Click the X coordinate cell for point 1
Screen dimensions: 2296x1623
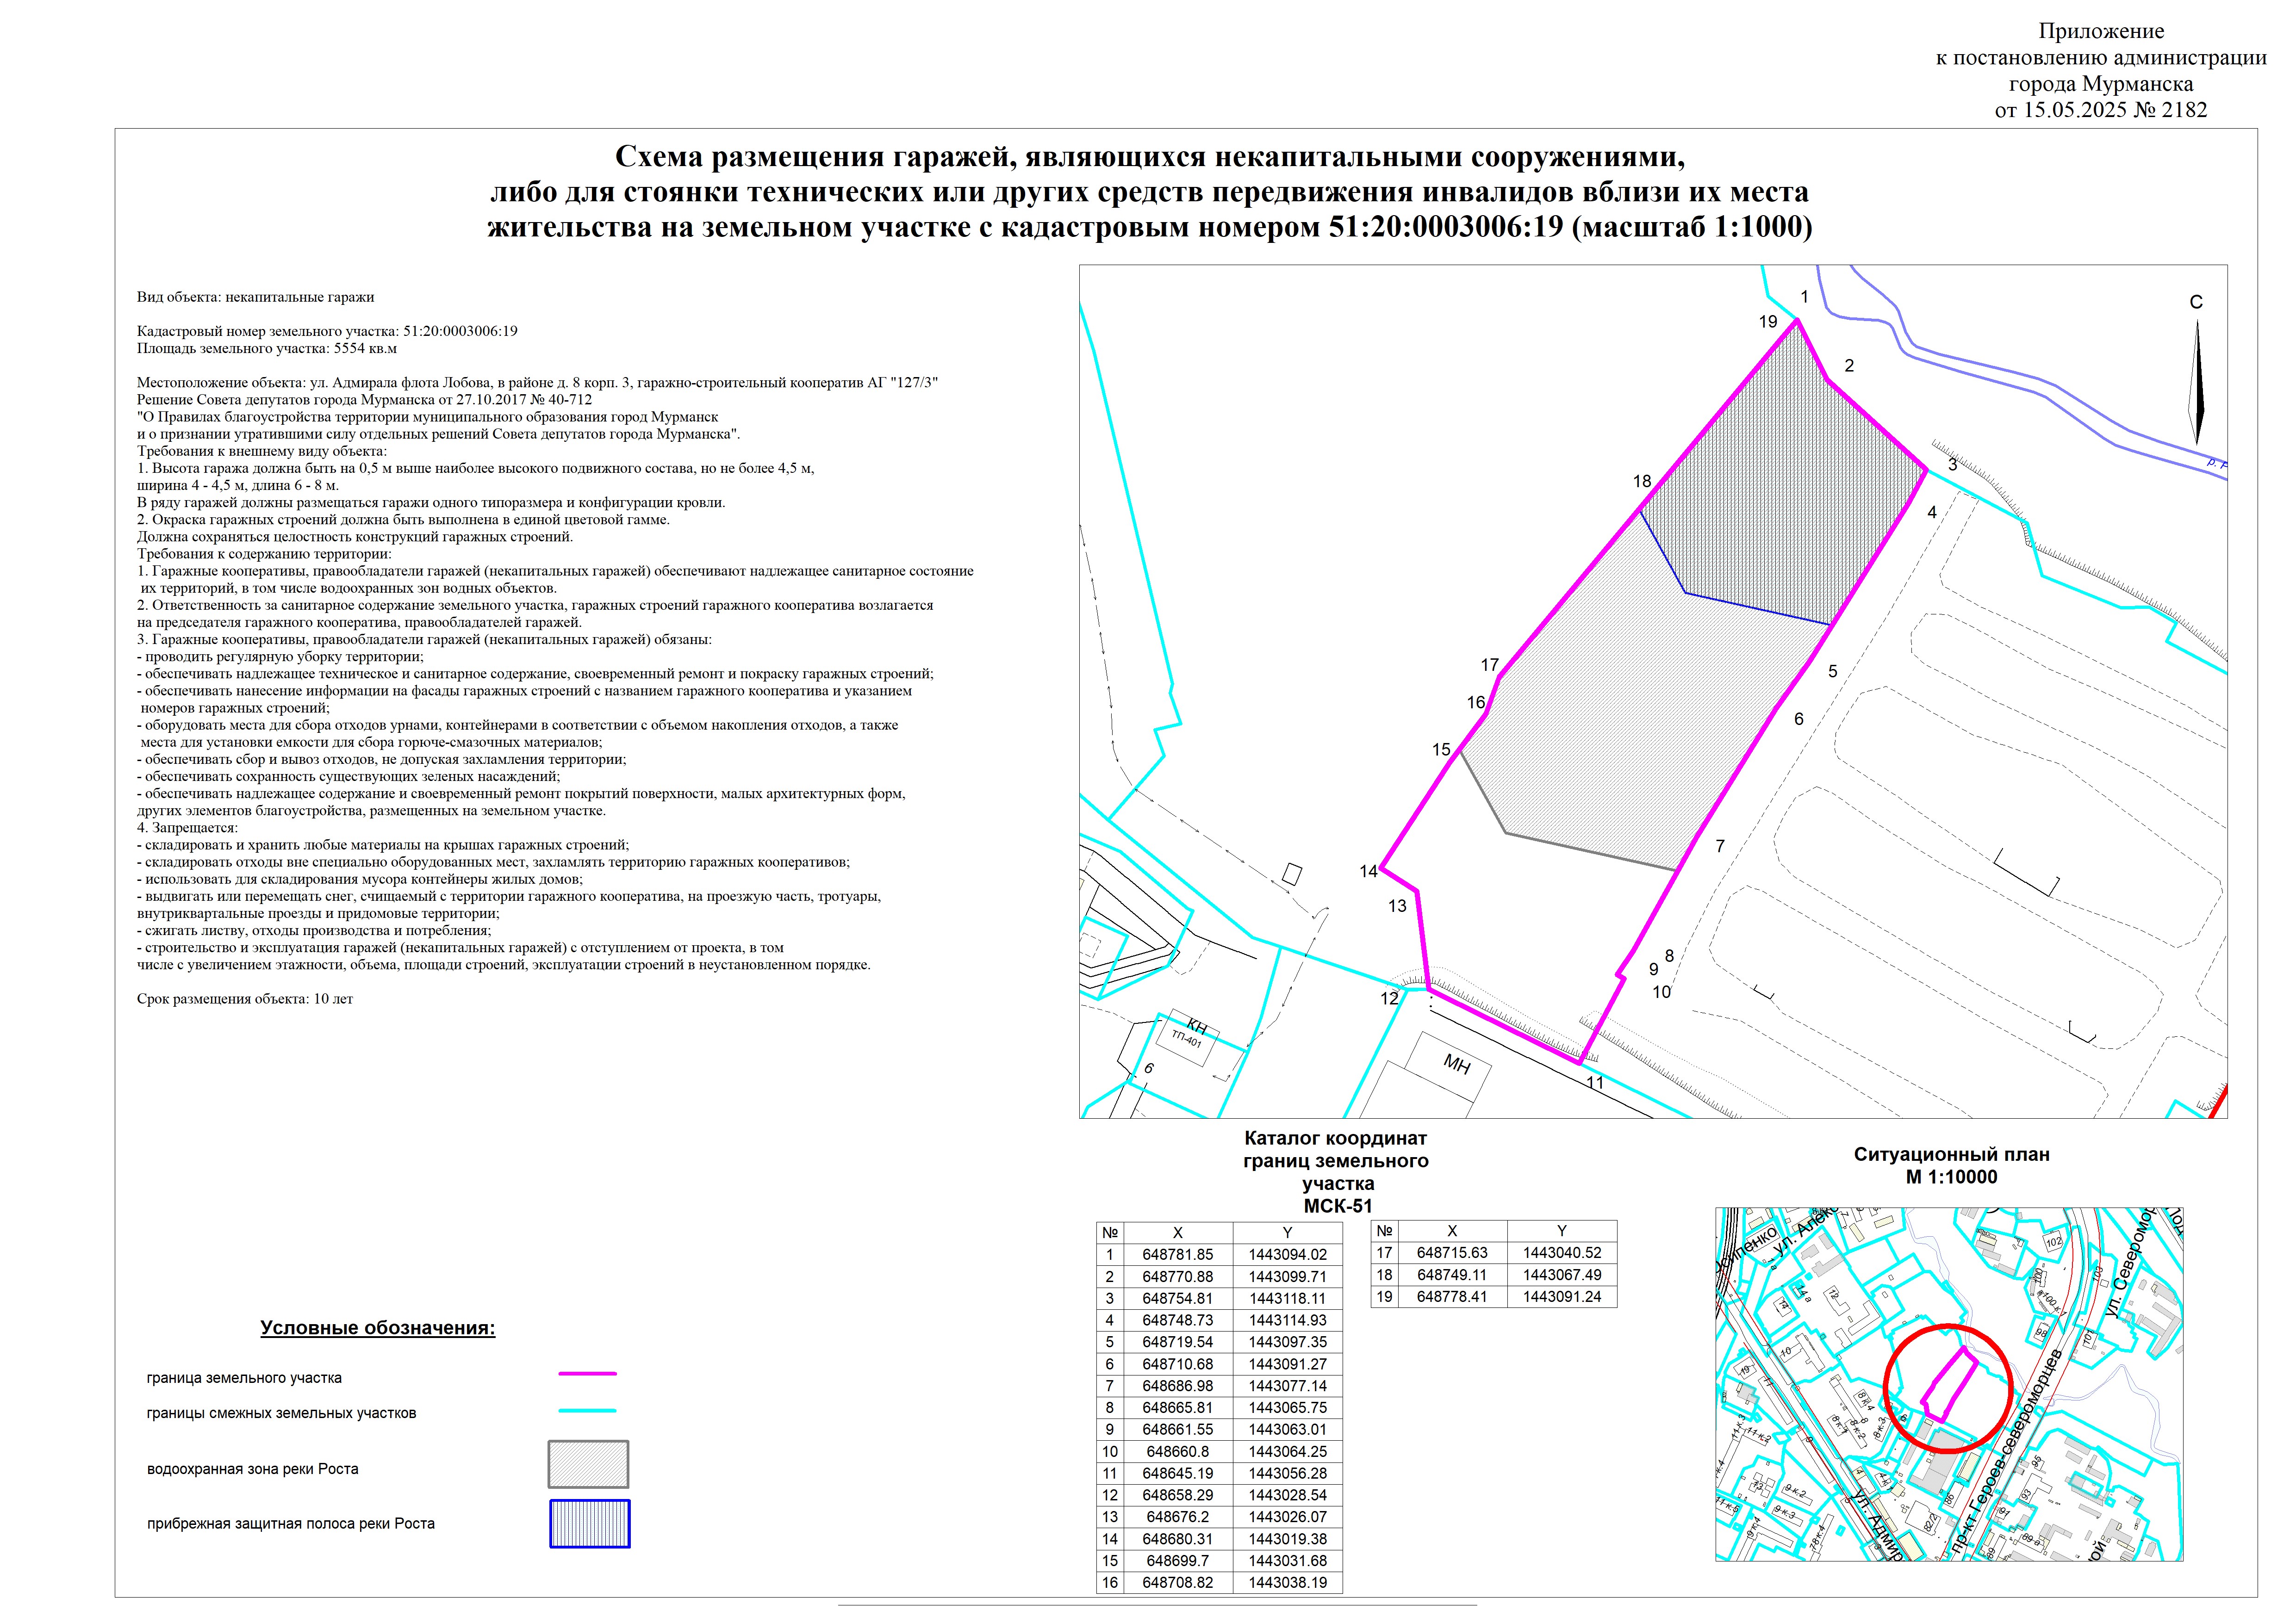[x=1177, y=1254]
